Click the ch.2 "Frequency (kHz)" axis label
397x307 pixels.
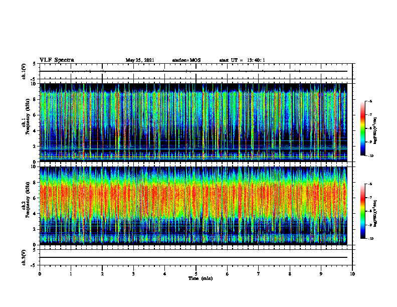pyautogui.click(x=28, y=200)
